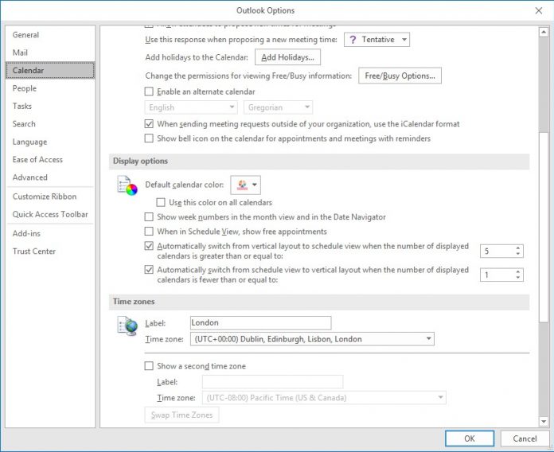The width and height of the screenshot is (554, 452).
Task: Enable bell icon for appointments with reminders
Action: (x=149, y=138)
